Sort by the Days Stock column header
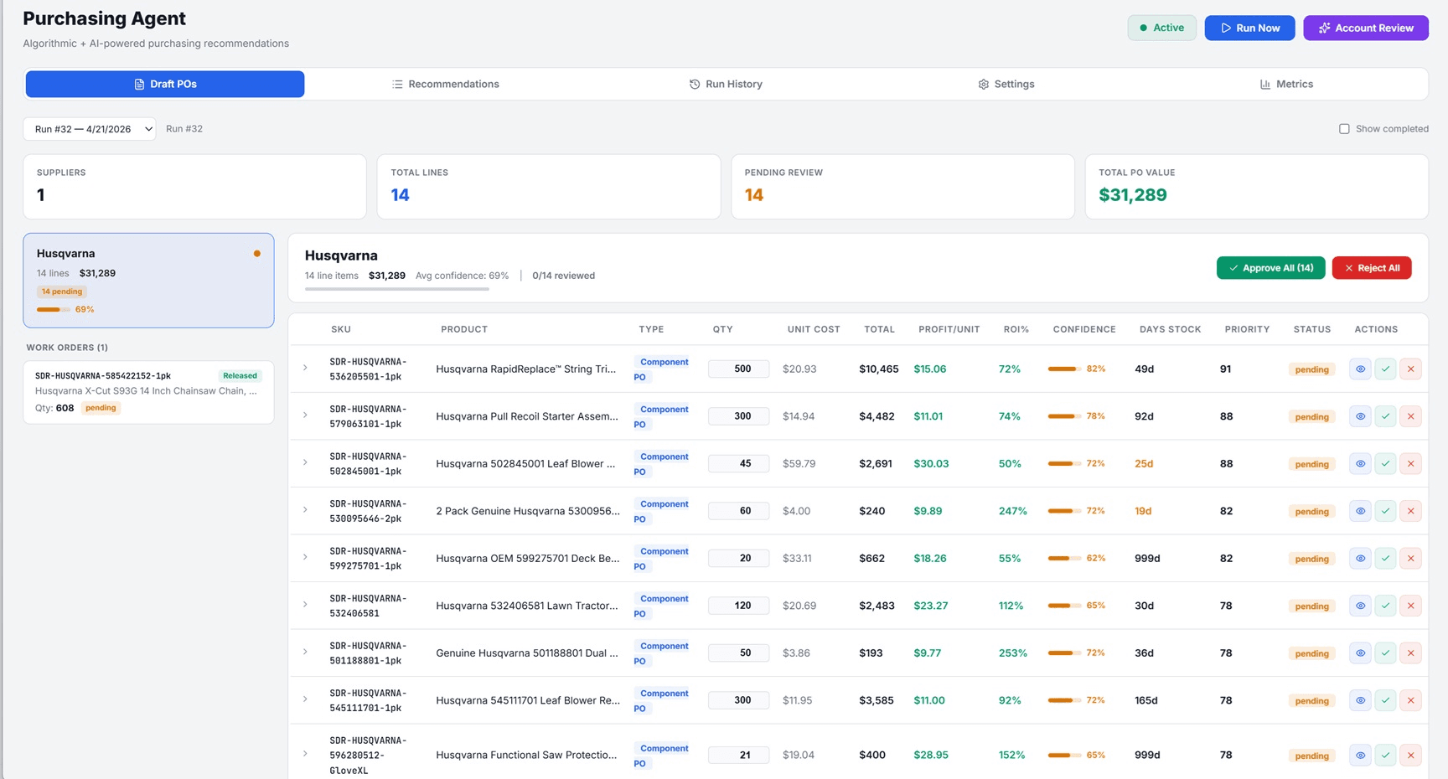The height and width of the screenshot is (779, 1448). pyautogui.click(x=1170, y=329)
